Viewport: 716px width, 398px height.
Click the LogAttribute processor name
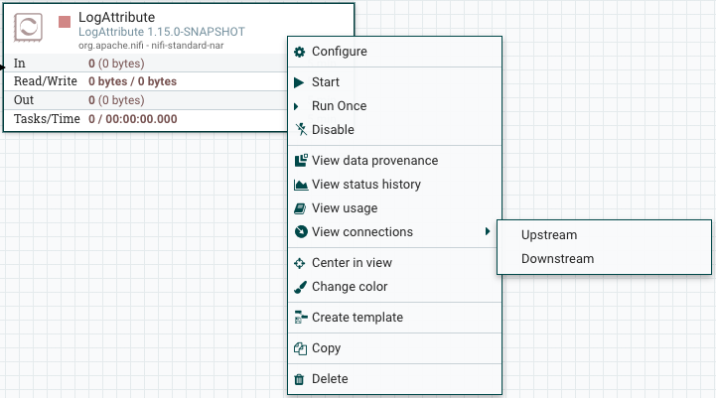116,17
